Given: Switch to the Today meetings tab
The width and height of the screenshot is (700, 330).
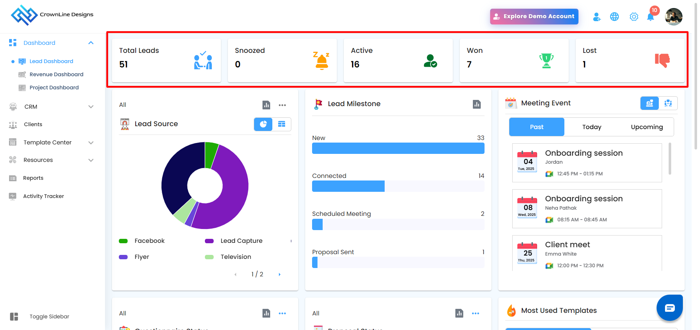Looking at the screenshot, I should click(591, 127).
